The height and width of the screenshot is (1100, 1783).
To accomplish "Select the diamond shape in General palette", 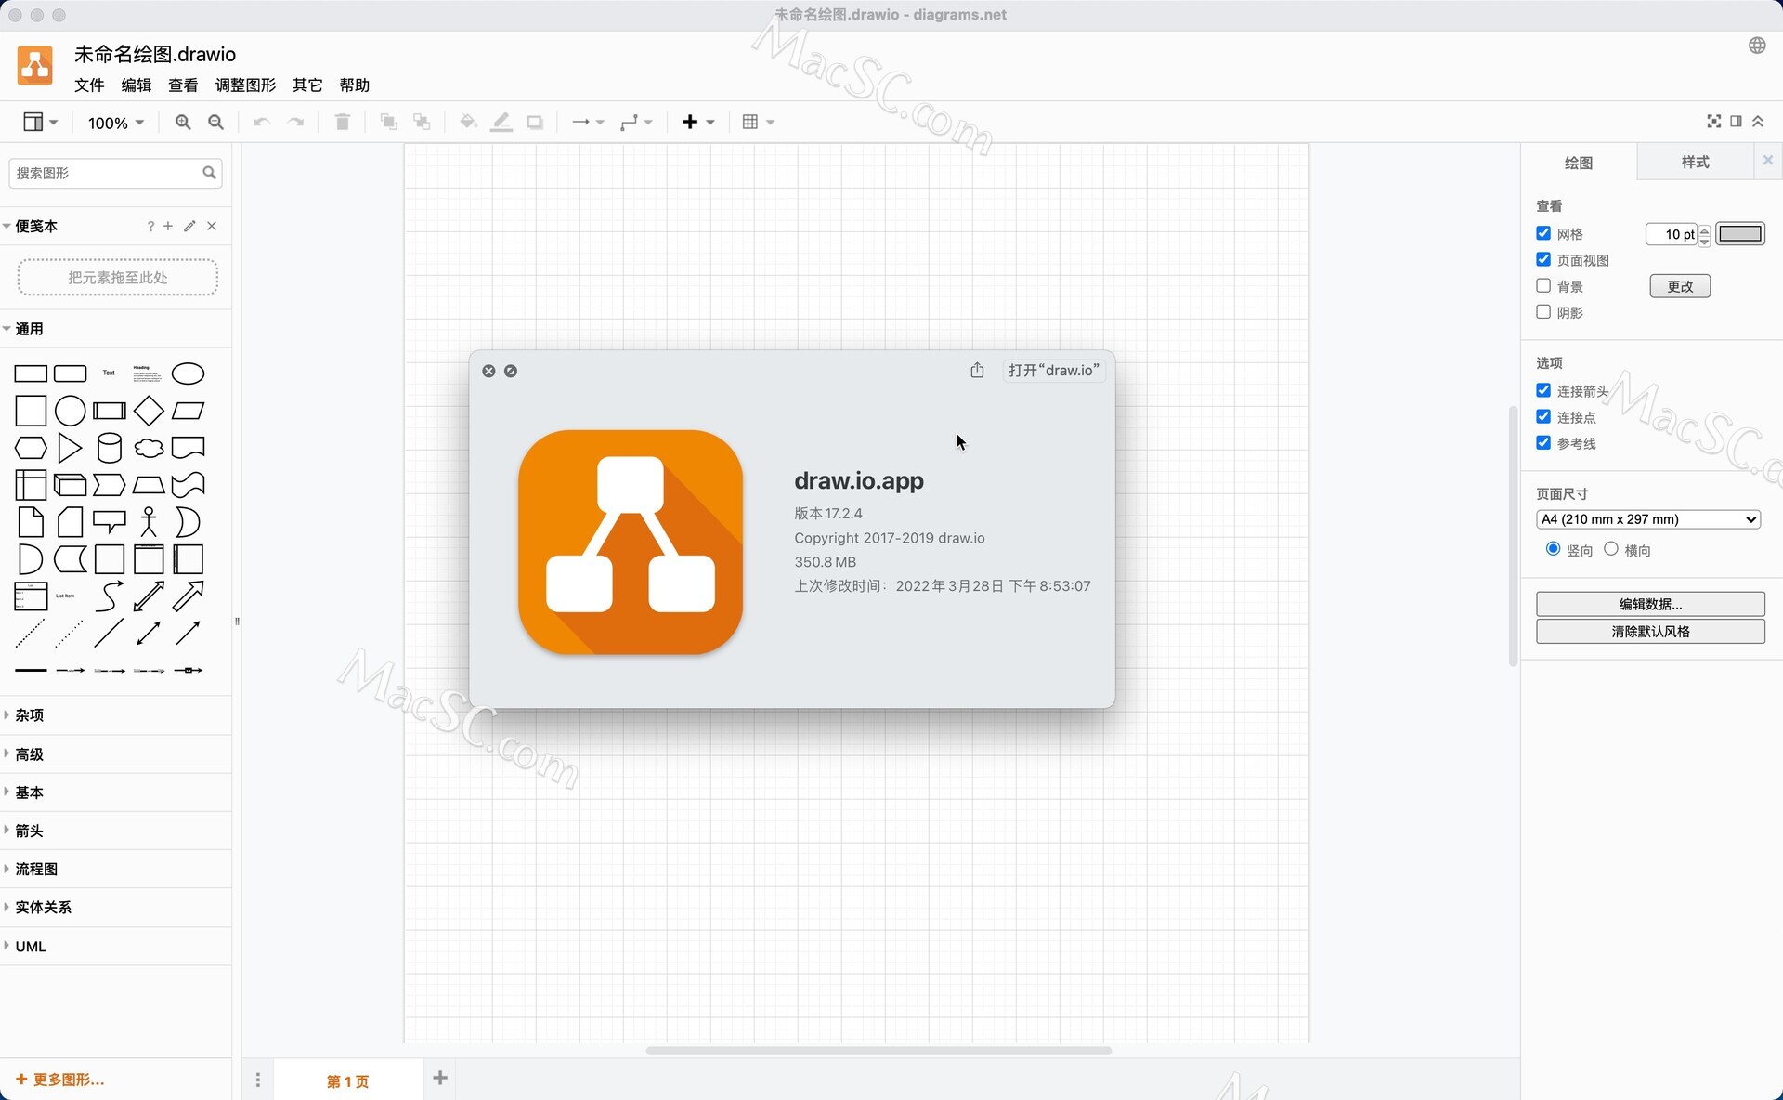I will (149, 411).
